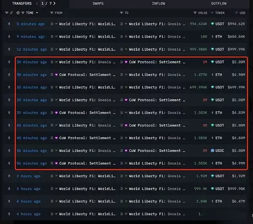Select value 994.624K in first row
This screenshot has height=224, width=253.
(198, 24)
